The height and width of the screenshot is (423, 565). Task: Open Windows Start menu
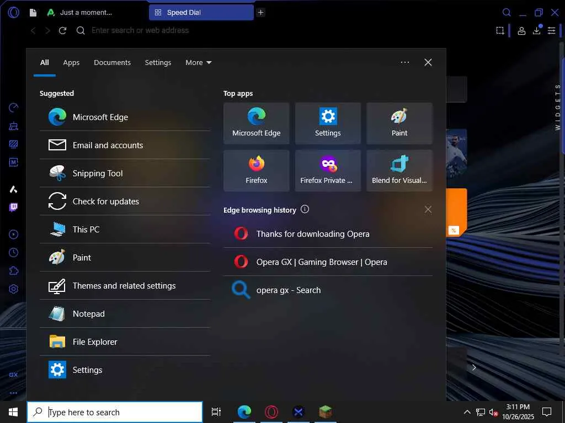[x=13, y=412]
